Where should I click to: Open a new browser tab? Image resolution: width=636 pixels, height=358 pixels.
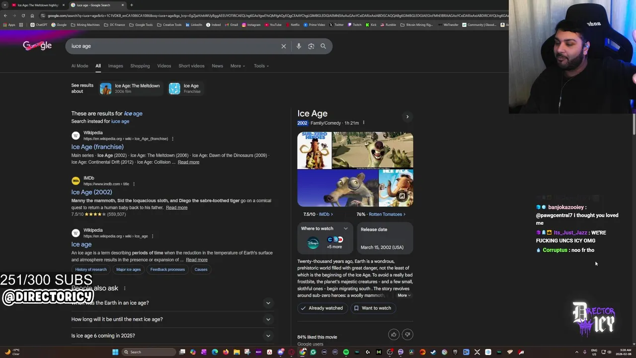pos(131,5)
